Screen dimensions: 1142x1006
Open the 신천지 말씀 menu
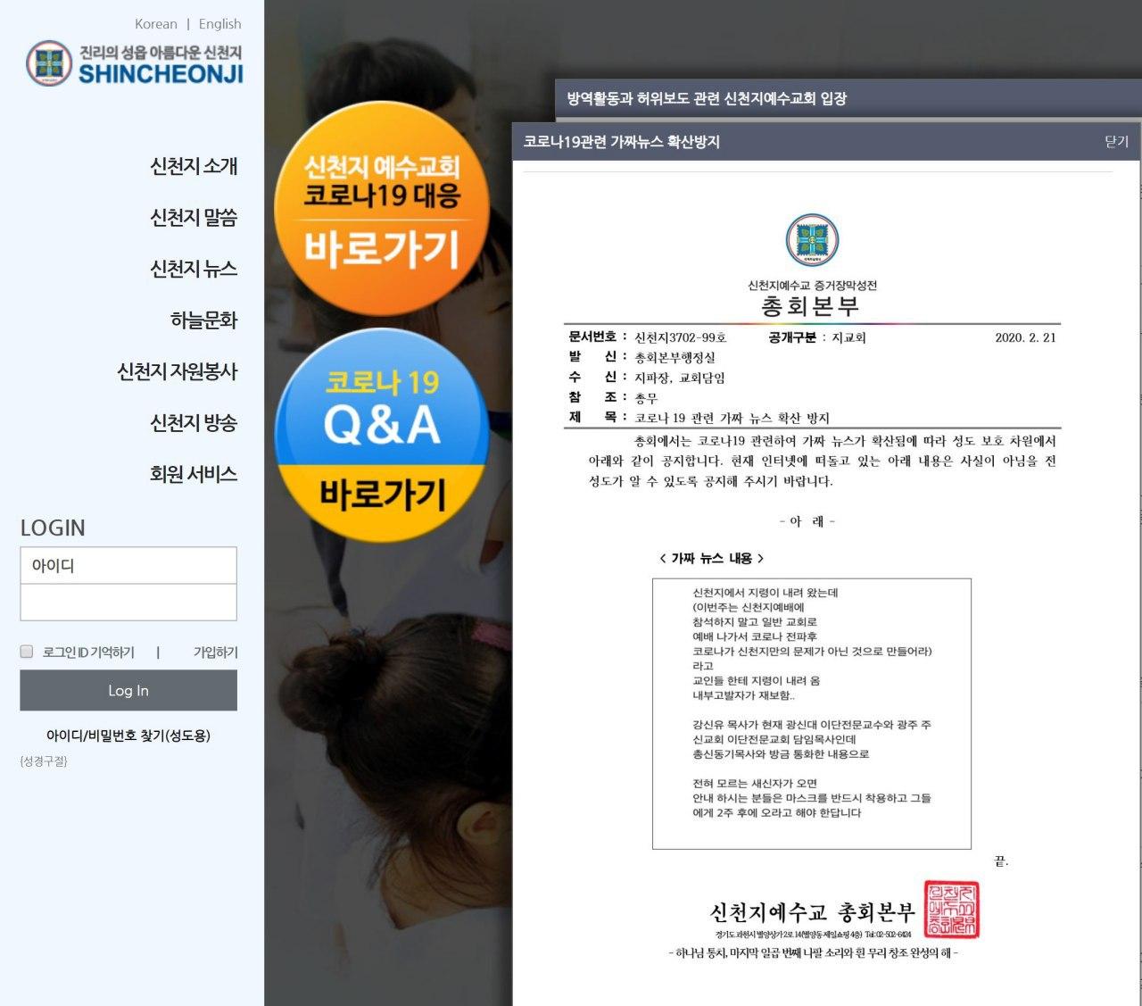[194, 217]
